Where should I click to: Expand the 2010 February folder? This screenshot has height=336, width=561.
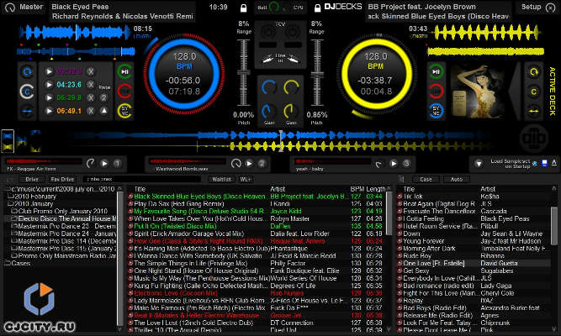[35, 197]
